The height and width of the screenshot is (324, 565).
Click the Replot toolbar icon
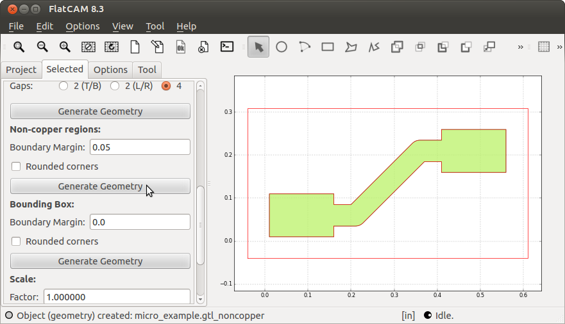[x=112, y=47]
